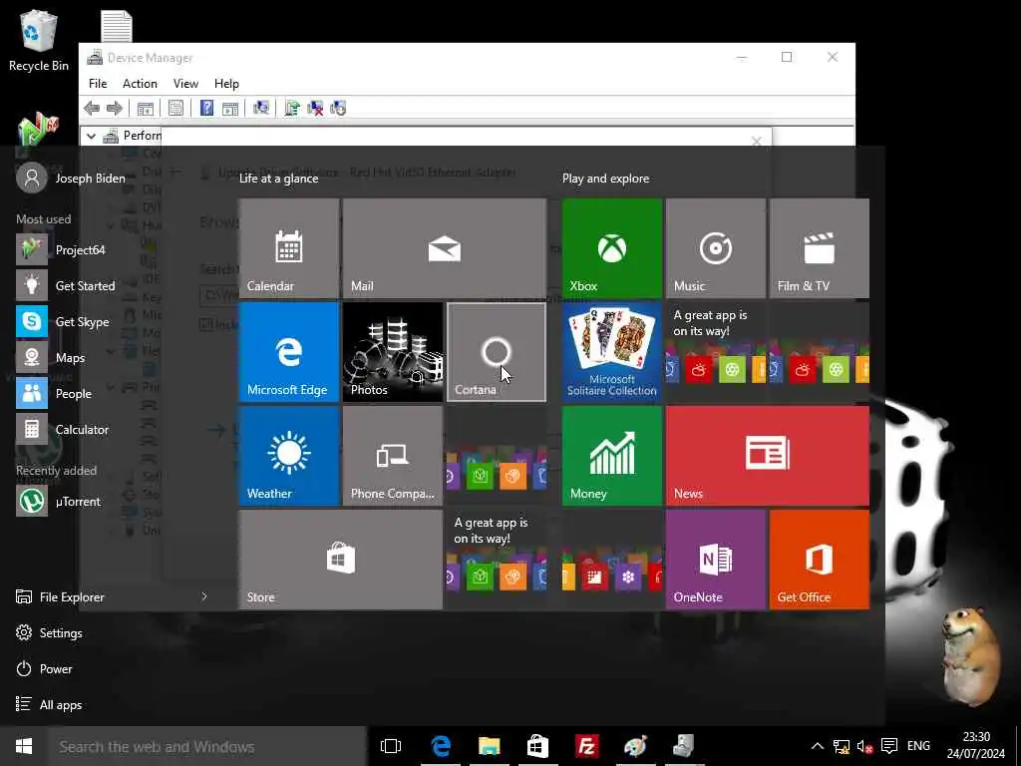Launch the Xbox tile
1021x766 pixels.
point(612,248)
